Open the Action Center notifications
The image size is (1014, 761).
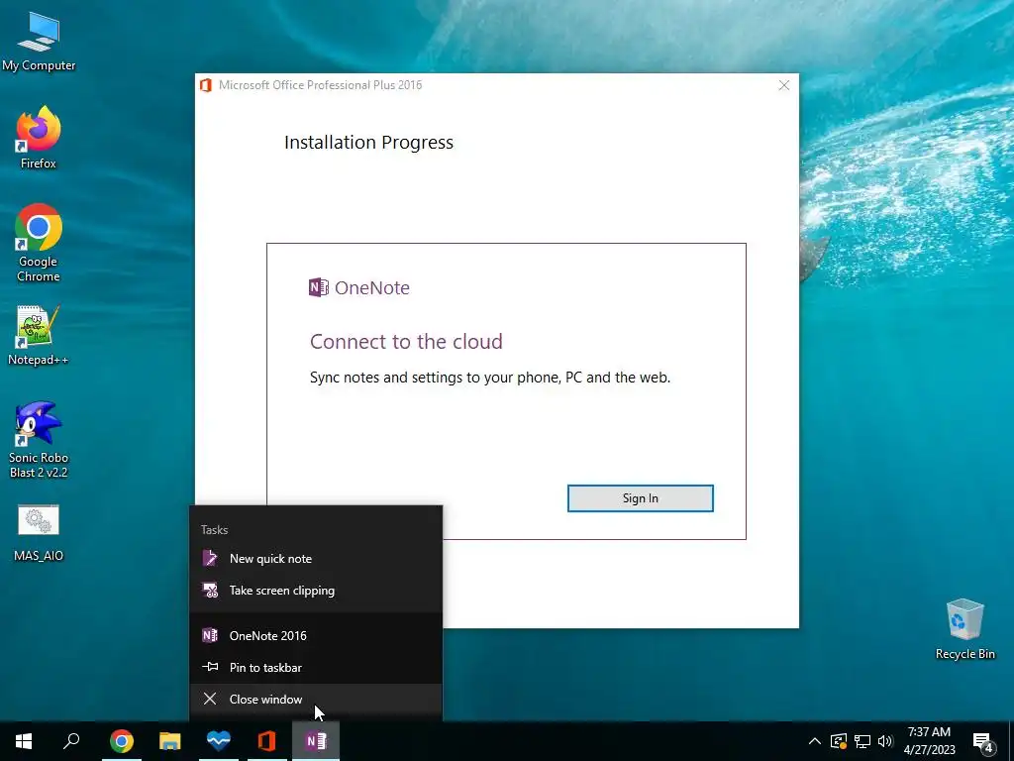point(983,741)
